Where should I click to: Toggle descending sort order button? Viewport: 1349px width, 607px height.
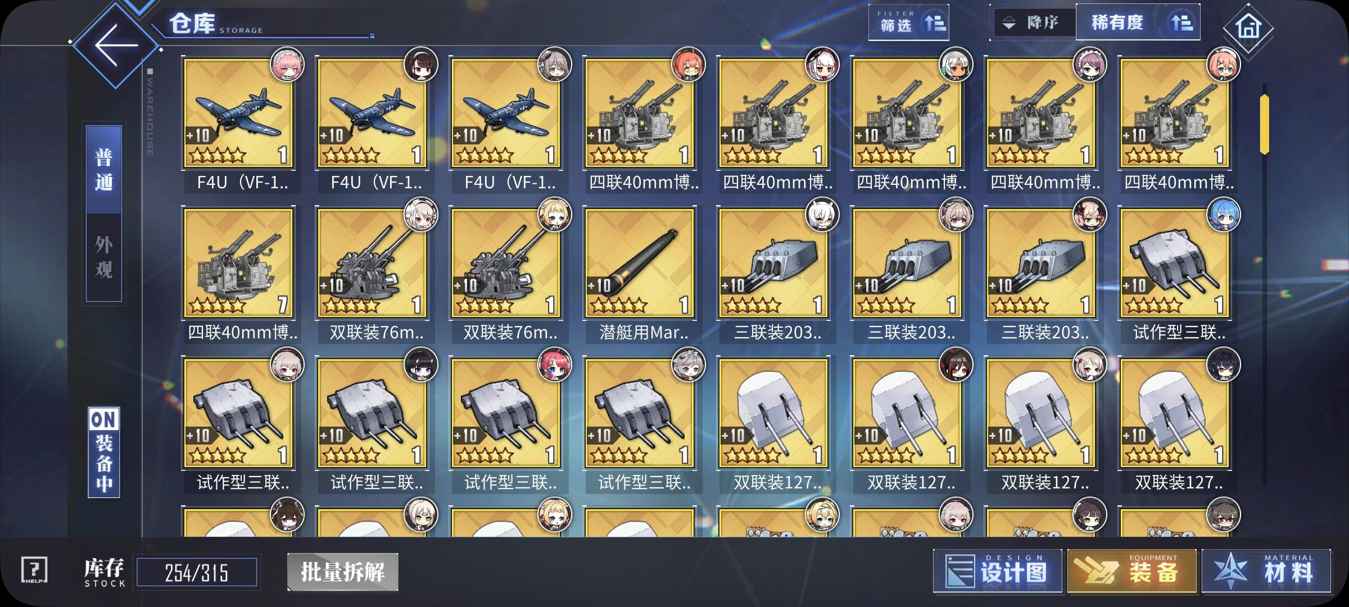(1033, 22)
